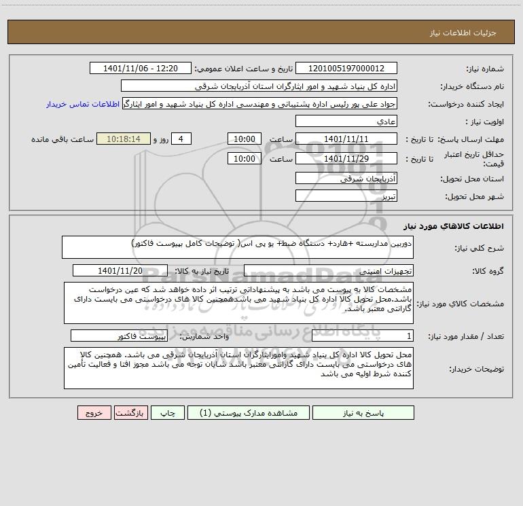Click the توضیحات خریدار label

477,369
